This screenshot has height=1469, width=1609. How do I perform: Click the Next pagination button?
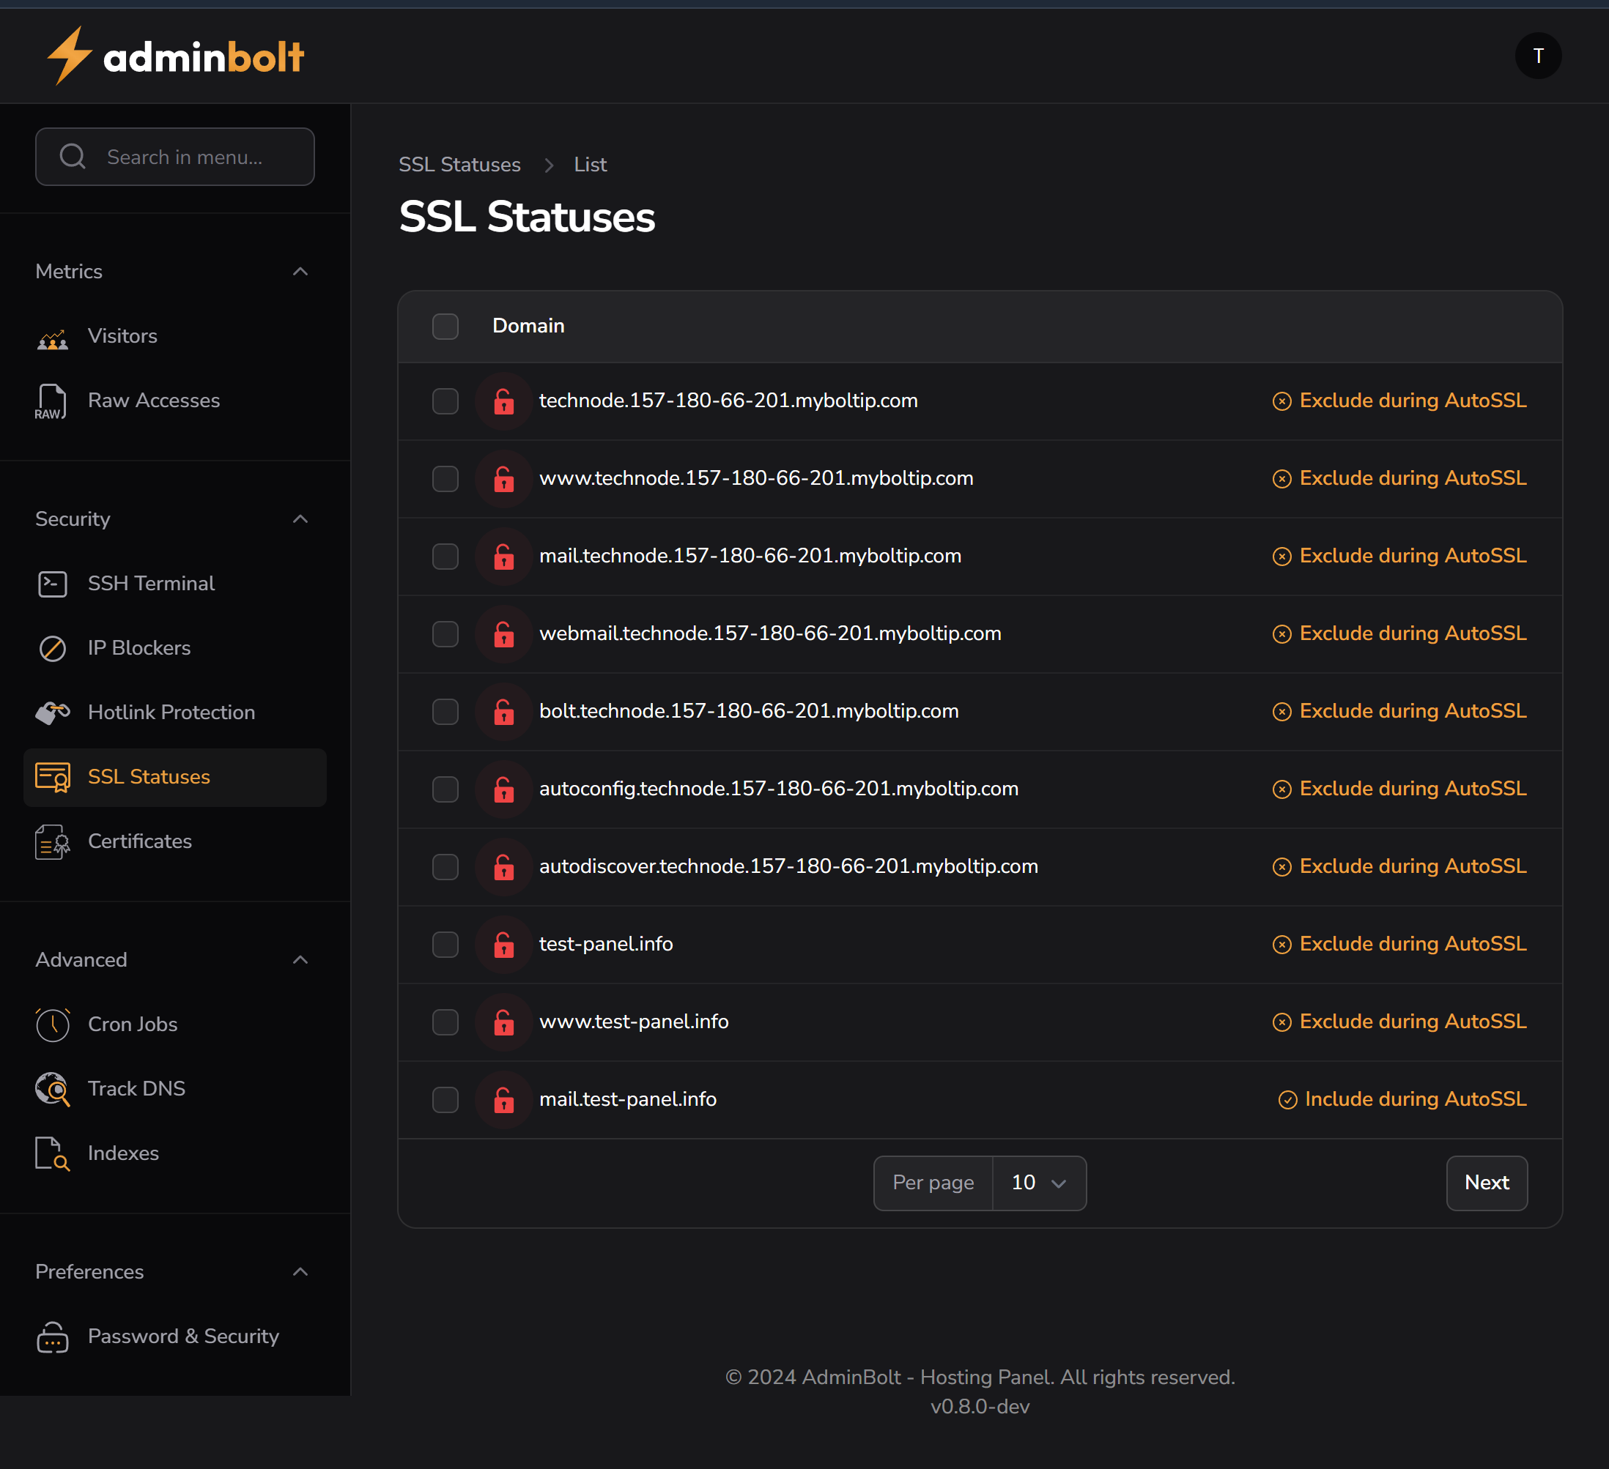1486,1183
